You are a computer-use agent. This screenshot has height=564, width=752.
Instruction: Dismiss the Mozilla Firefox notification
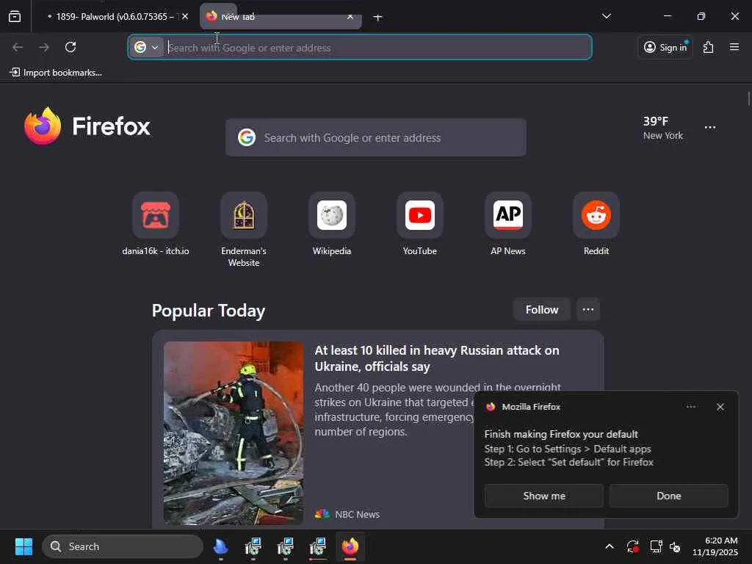[720, 407]
